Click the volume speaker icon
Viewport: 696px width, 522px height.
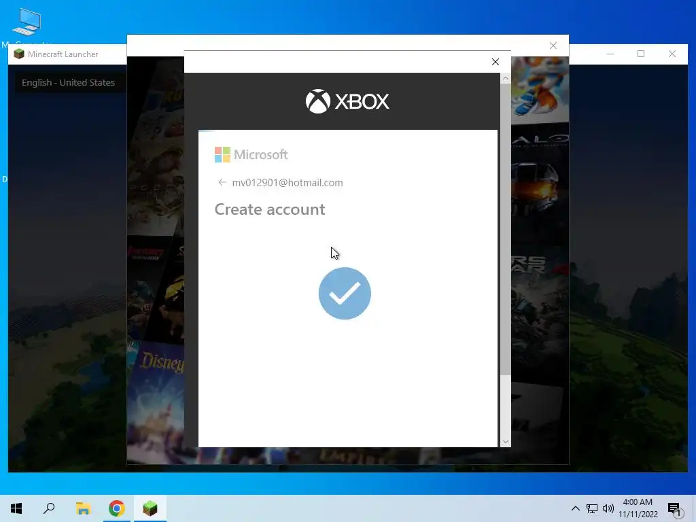608,508
